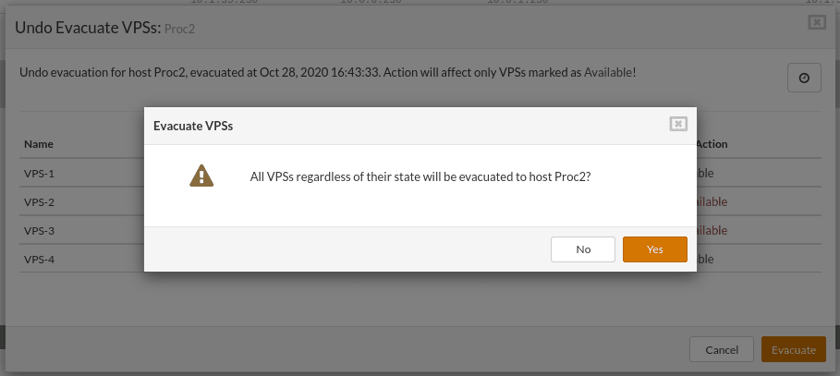Confirm evacuation with the Yes button
Screen dimensions: 840x376
(654, 249)
